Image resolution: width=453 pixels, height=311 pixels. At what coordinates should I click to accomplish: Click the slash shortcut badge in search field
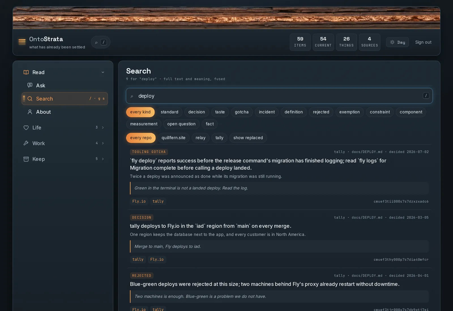(x=426, y=96)
